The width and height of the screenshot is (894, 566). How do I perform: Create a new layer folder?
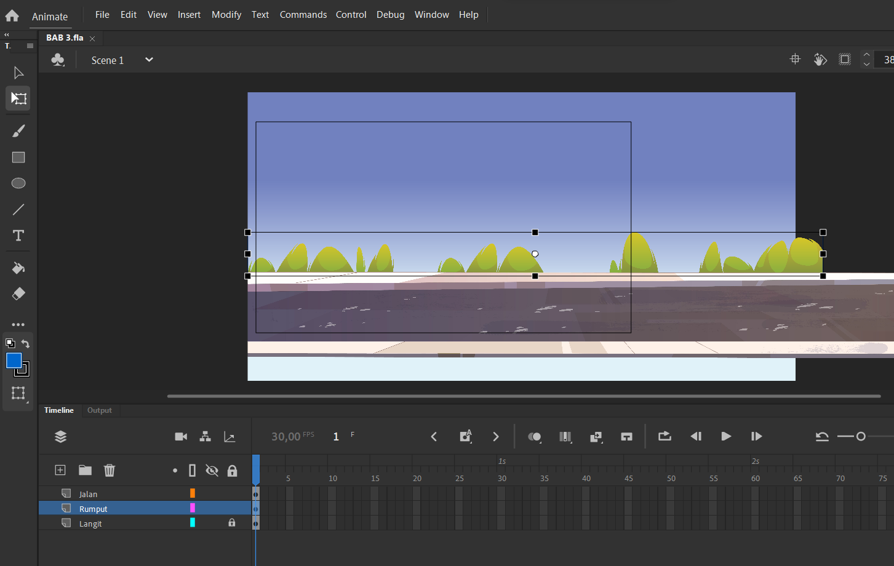pos(85,470)
